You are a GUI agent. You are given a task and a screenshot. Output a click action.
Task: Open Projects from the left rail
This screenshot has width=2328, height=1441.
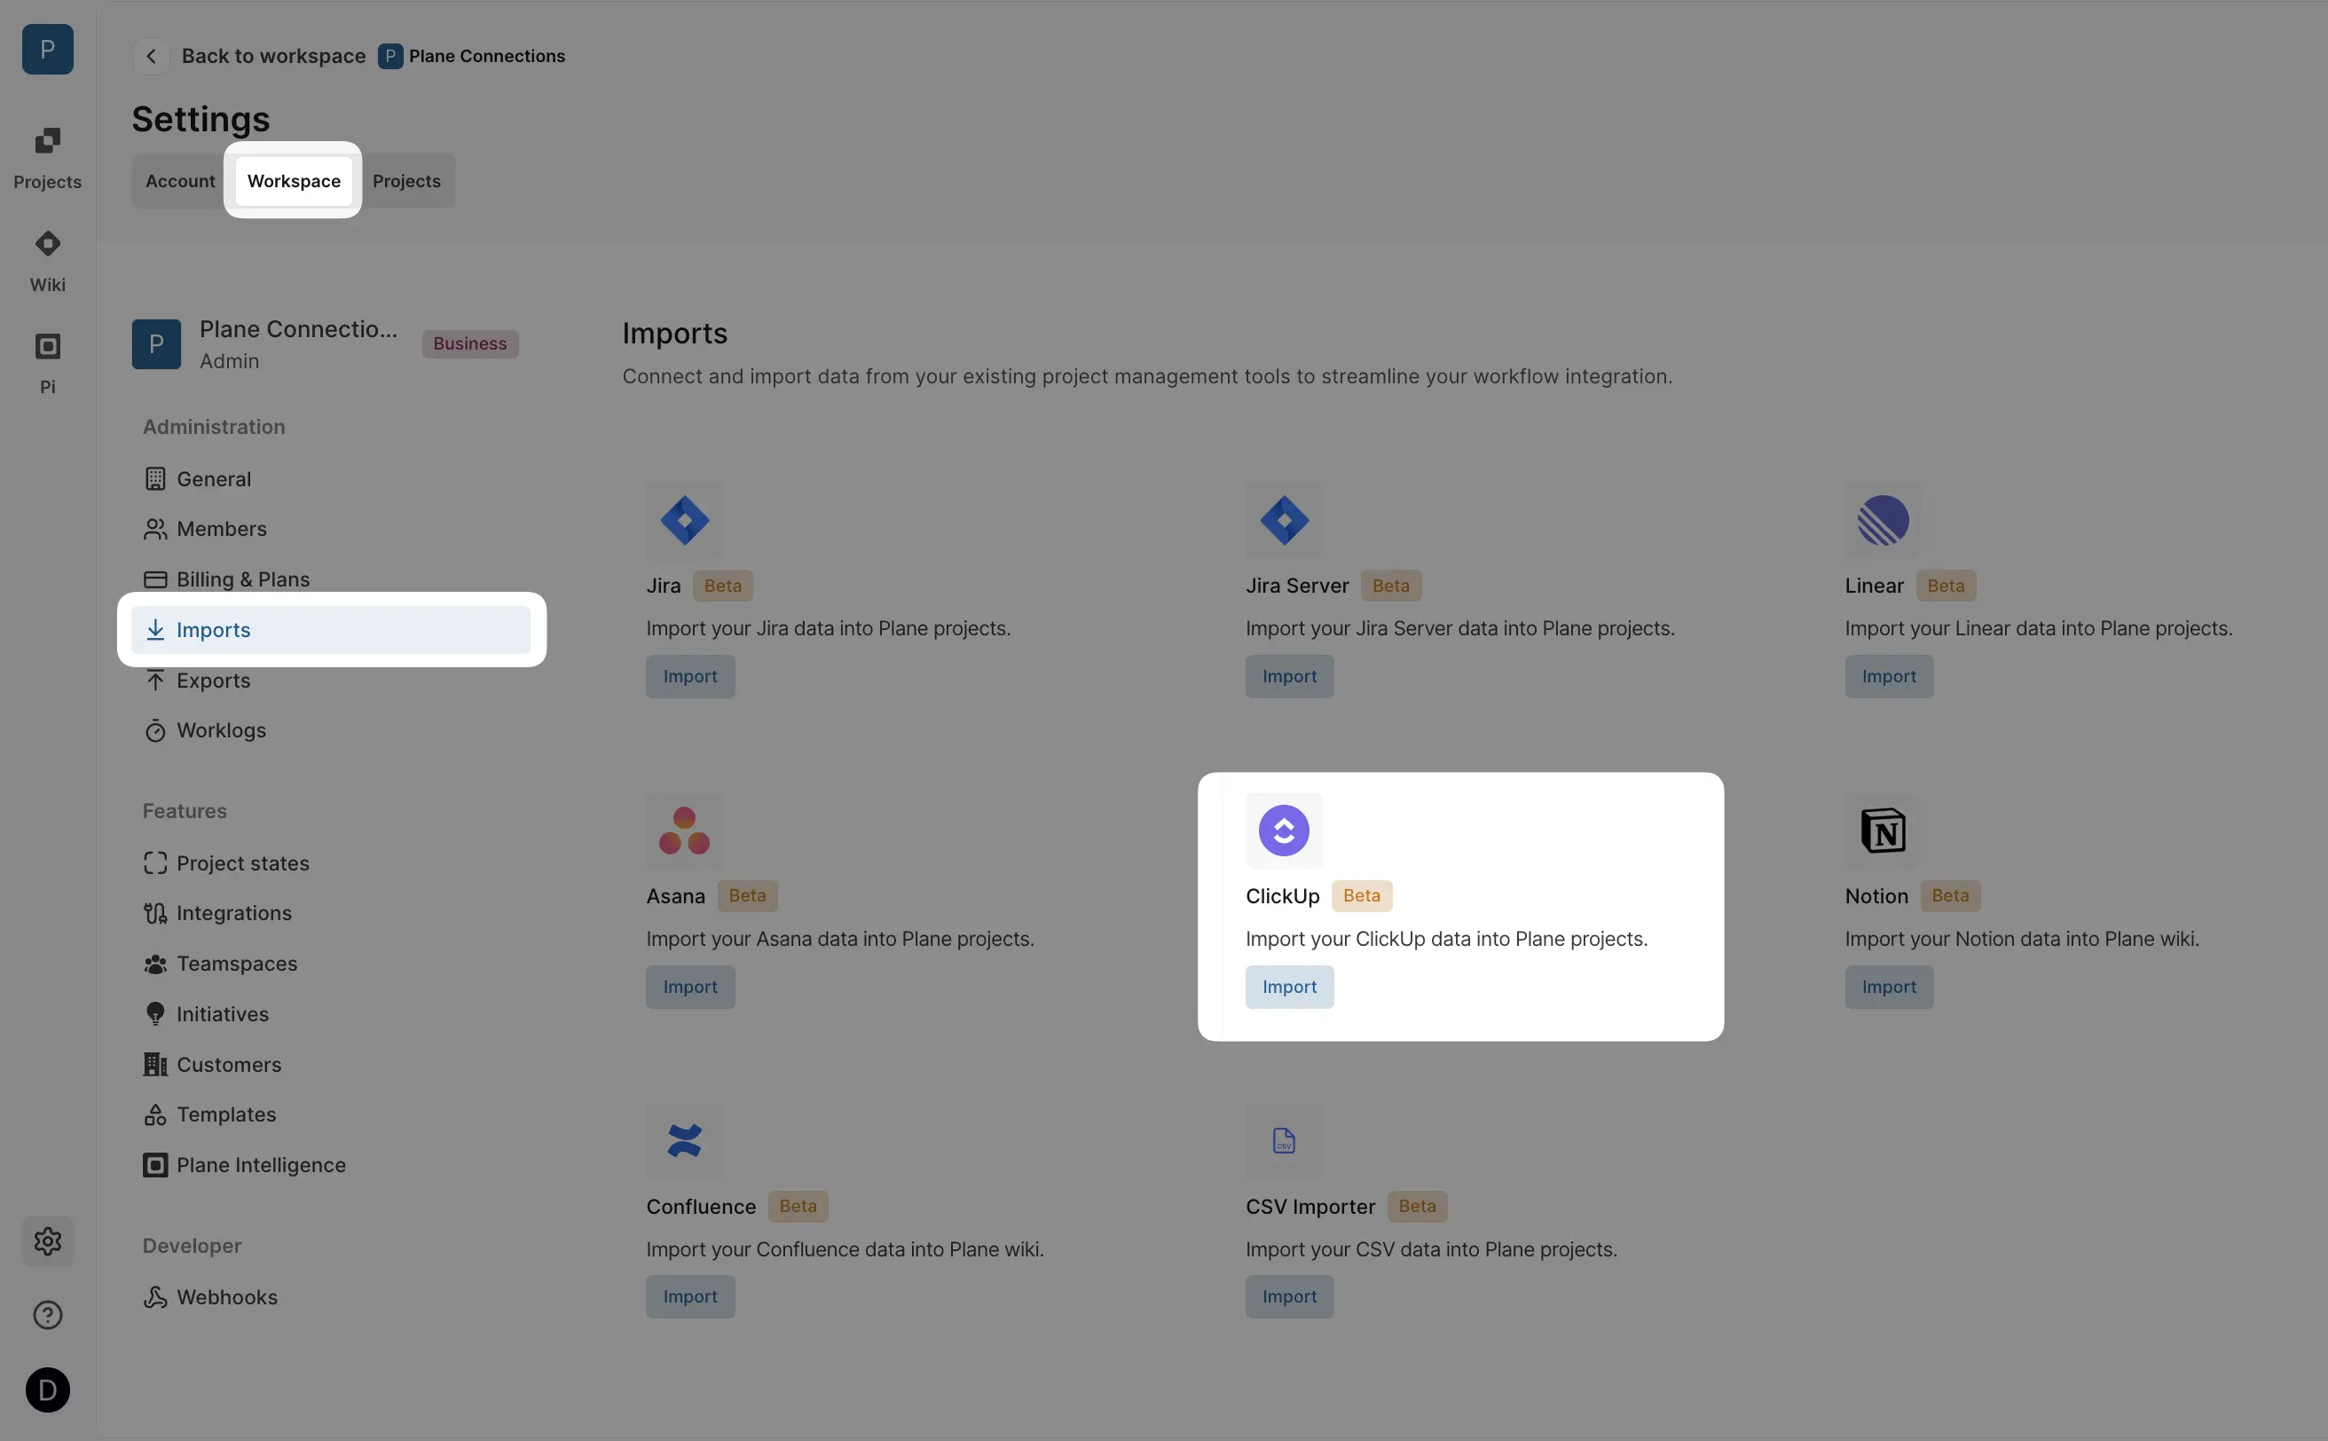48,158
